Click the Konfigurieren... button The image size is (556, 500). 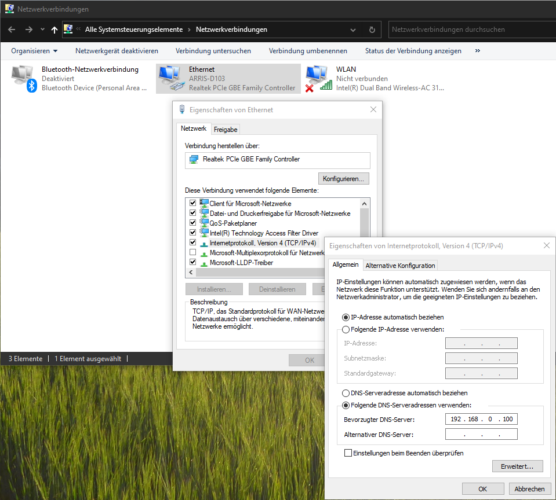pos(343,179)
